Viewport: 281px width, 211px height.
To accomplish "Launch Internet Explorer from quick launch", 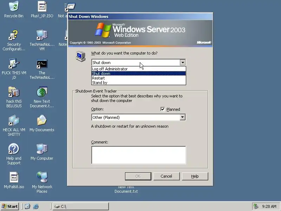I will pyautogui.click(x=36, y=206).
